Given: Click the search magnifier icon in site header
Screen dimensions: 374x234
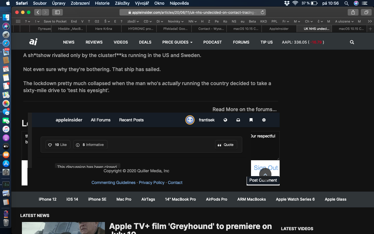Looking at the screenshot, I should tap(352, 42).
